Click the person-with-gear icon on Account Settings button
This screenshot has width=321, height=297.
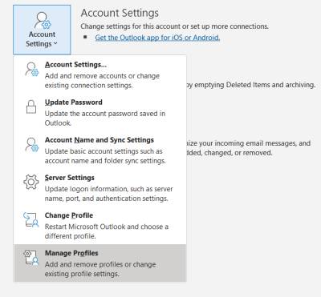pos(43,21)
